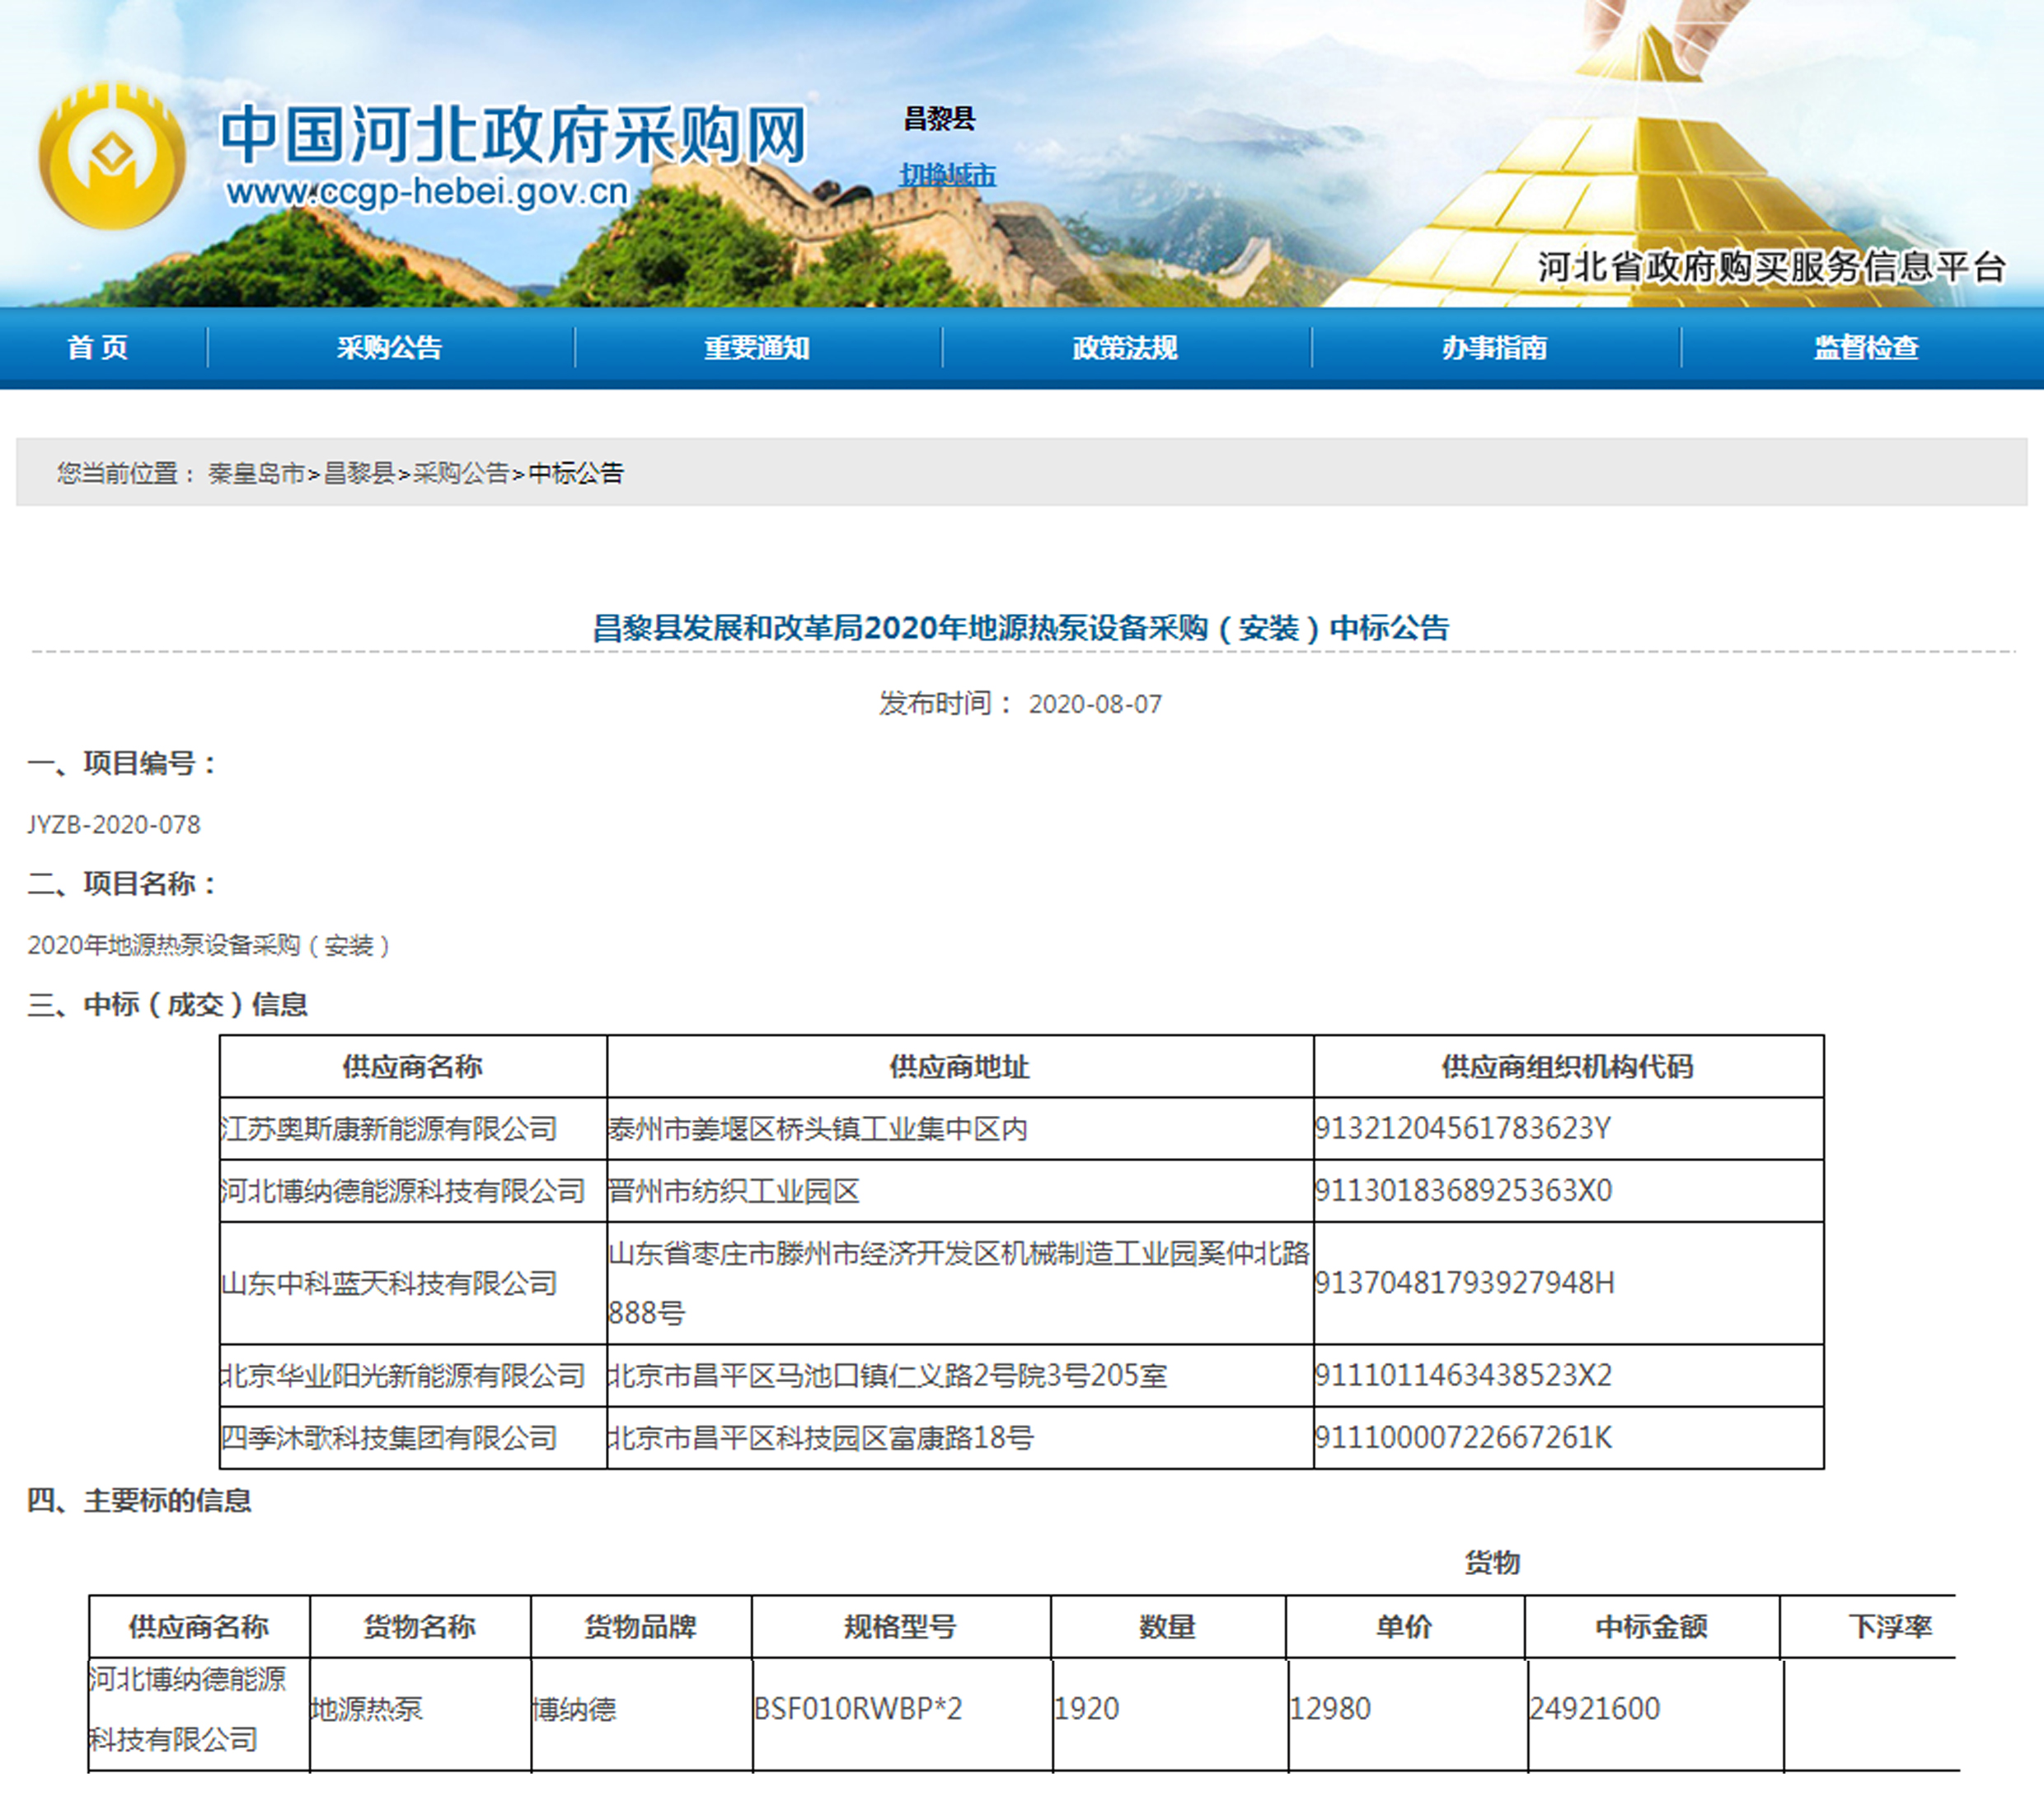
Task: Open the 首页 home menu
Action: click(98, 348)
